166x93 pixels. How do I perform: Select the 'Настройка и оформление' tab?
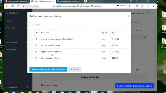point(42,1)
